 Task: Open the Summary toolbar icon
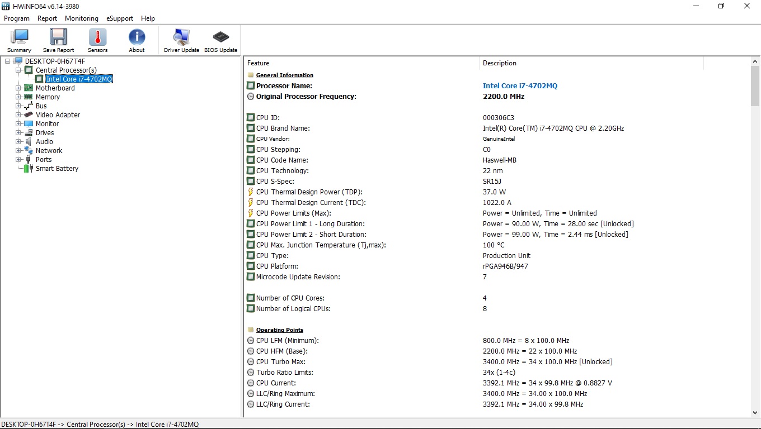(x=19, y=41)
